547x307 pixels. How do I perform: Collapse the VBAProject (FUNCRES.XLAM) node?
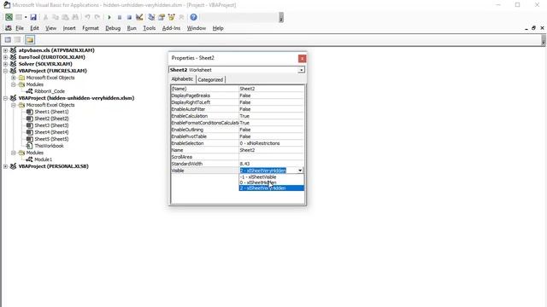click(x=6, y=71)
